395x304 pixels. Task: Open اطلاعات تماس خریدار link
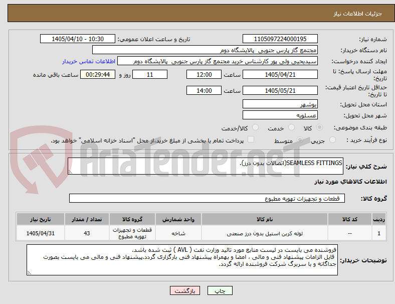pos(89,61)
